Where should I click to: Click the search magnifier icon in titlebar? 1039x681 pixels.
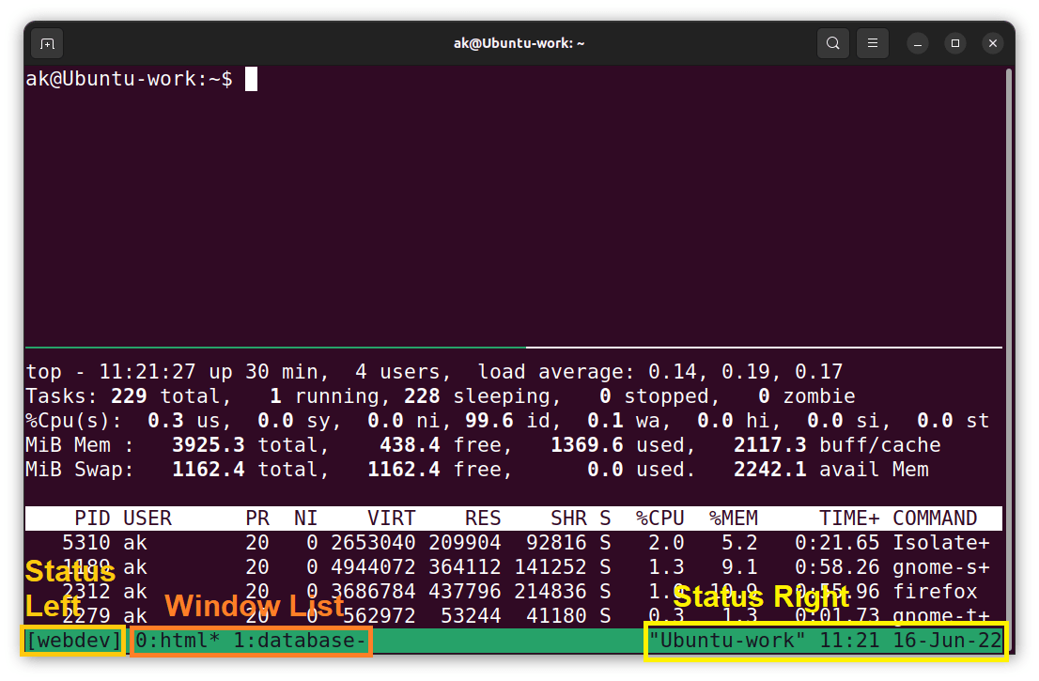[832, 42]
